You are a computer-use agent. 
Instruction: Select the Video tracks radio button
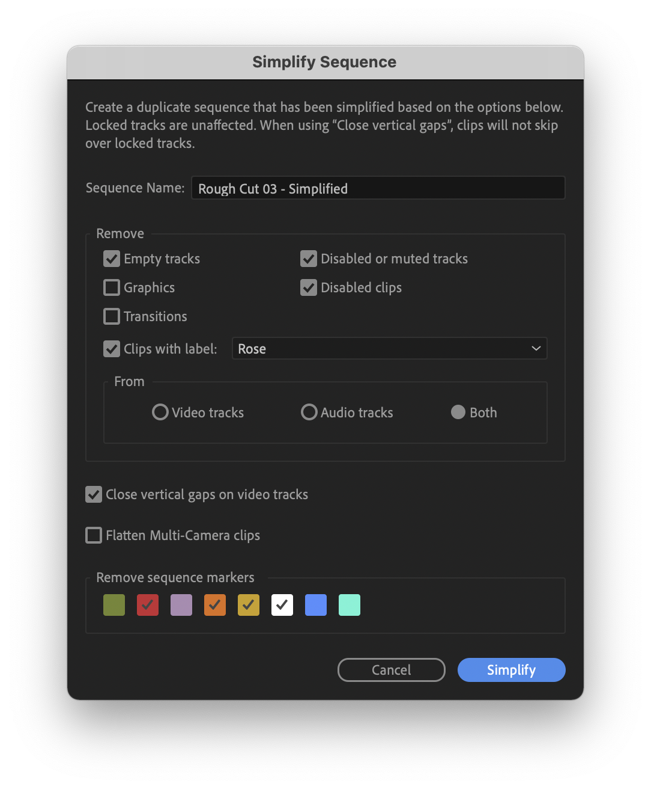[x=160, y=412]
